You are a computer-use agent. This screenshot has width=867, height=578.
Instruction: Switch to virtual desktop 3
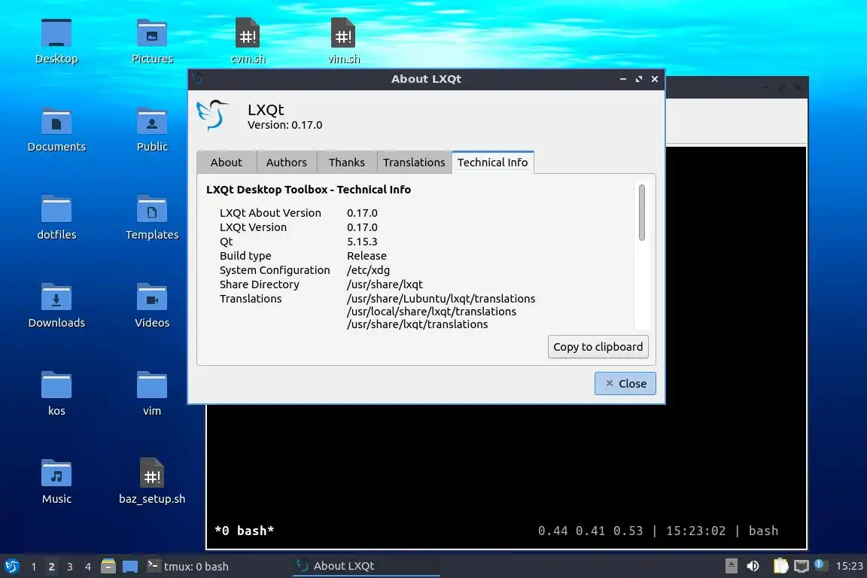coord(70,567)
